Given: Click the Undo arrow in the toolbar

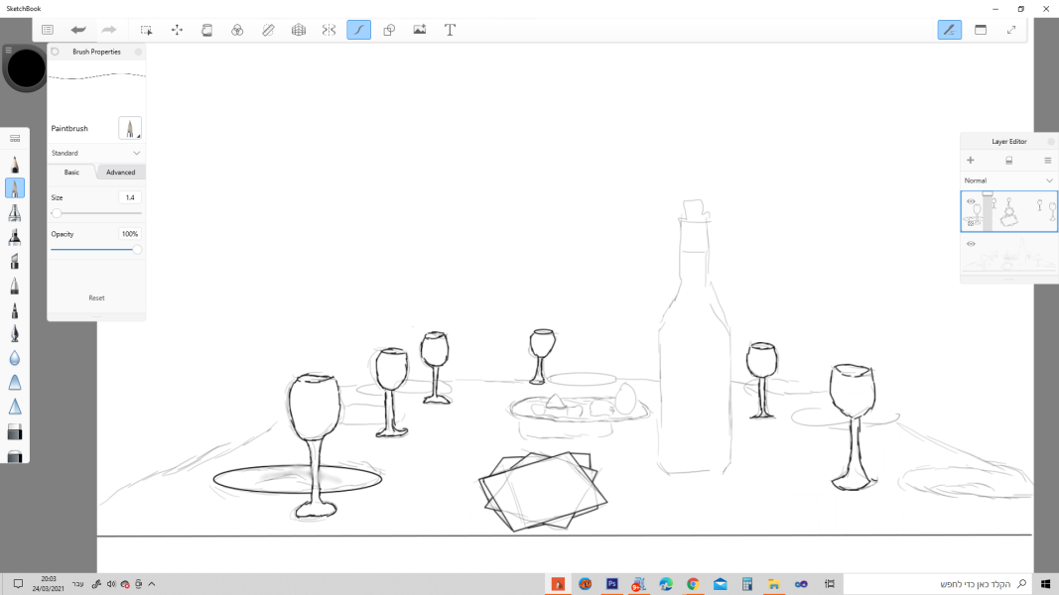Looking at the screenshot, I should (x=78, y=30).
